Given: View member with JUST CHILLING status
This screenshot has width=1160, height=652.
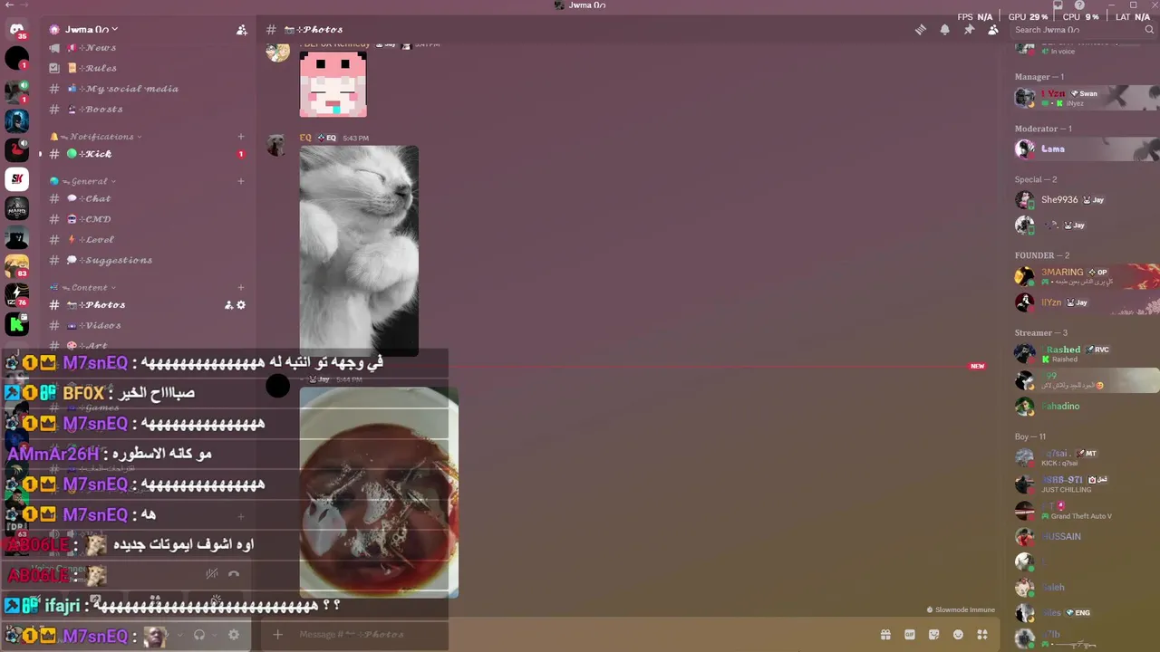Looking at the screenshot, I should pyautogui.click(x=1086, y=484).
